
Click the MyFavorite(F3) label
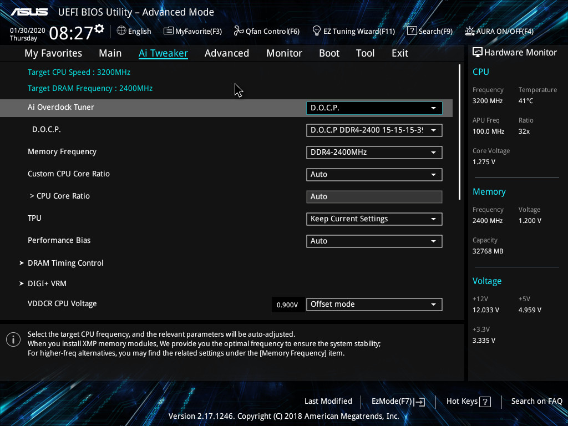pyautogui.click(x=199, y=31)
